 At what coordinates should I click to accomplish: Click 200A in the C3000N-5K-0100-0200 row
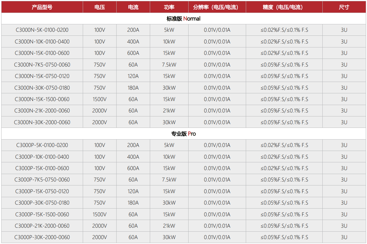pos(133,30)
